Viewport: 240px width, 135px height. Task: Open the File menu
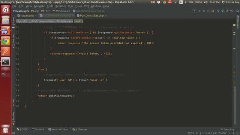[15, 6]
